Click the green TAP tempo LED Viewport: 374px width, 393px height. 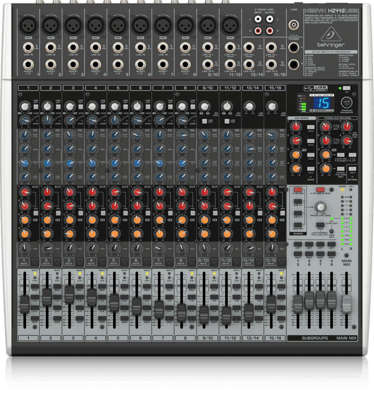coord(340,88)
